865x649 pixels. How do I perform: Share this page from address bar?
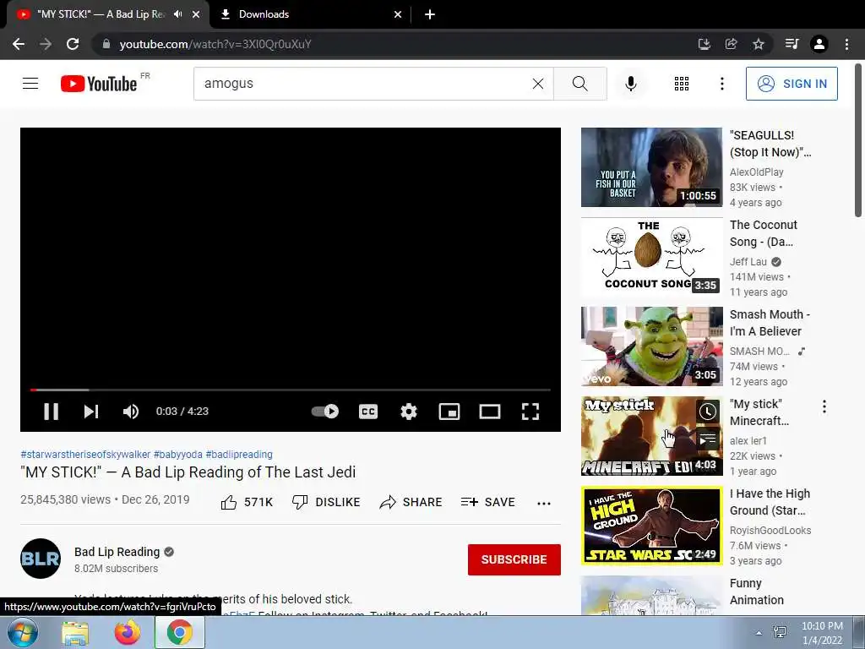coord(731,44)
